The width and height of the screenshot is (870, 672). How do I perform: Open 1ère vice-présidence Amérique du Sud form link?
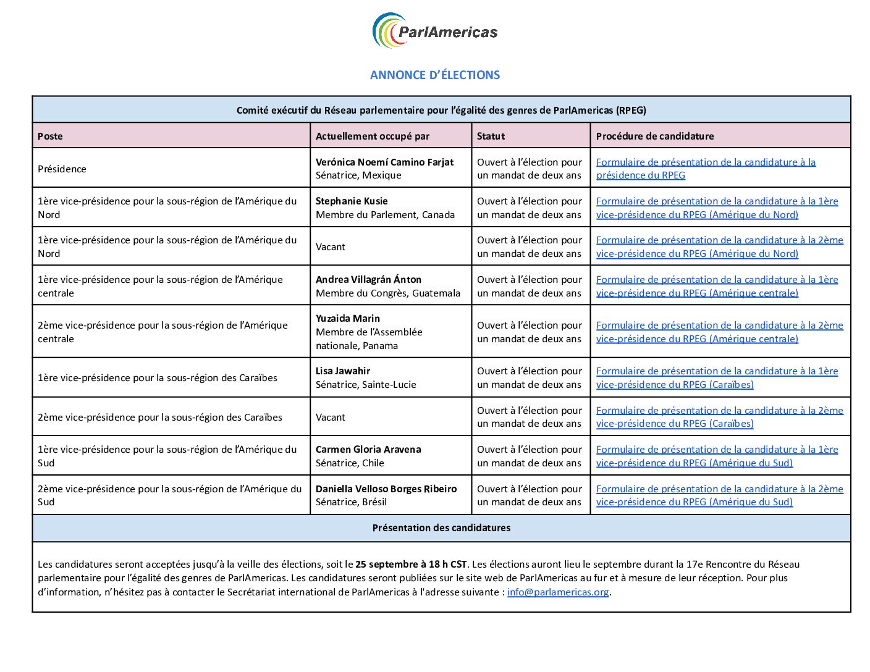[717, 456]
